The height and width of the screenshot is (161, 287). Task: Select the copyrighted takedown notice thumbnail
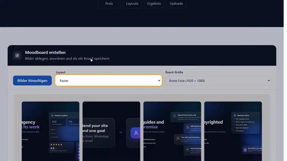click(233, 131)
